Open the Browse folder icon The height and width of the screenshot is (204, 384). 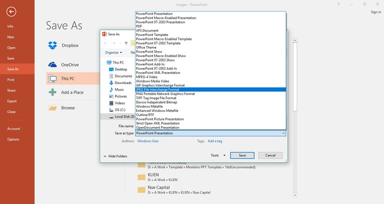[52, 108]
